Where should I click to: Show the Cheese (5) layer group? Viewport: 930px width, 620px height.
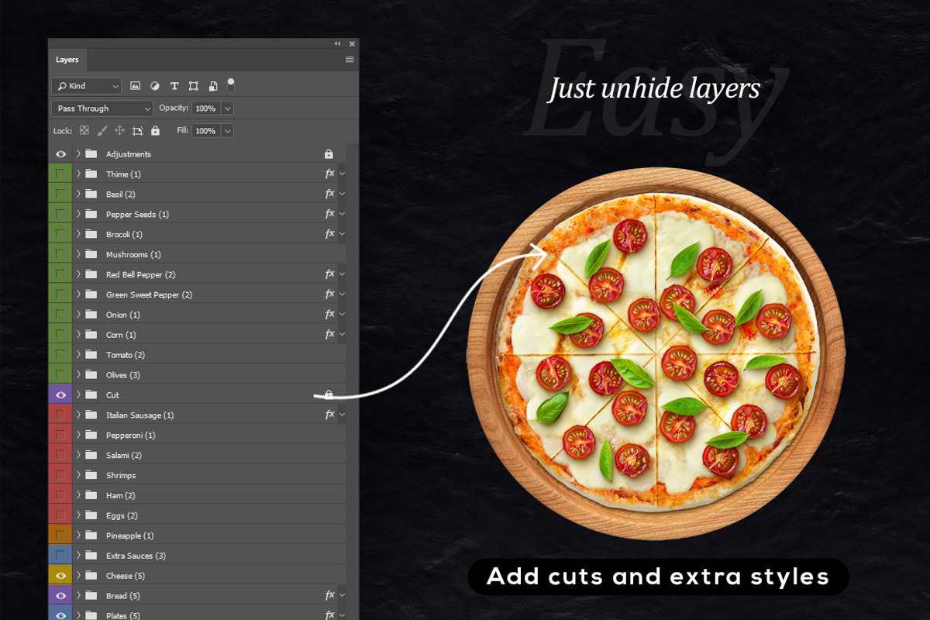[60, 575]
